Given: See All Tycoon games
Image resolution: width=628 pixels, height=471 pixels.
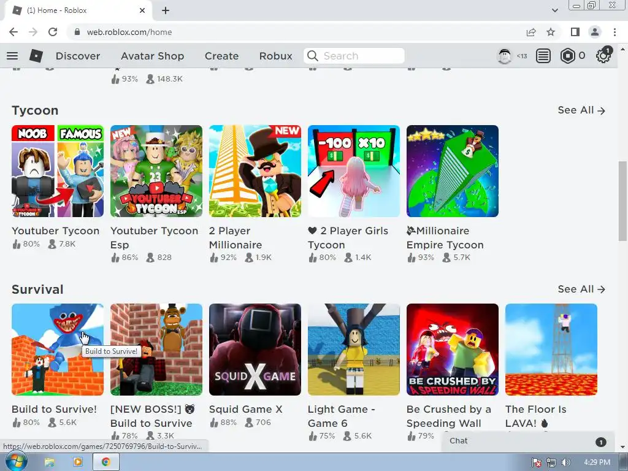Looking at the screenshot, I should click(581, 110).
